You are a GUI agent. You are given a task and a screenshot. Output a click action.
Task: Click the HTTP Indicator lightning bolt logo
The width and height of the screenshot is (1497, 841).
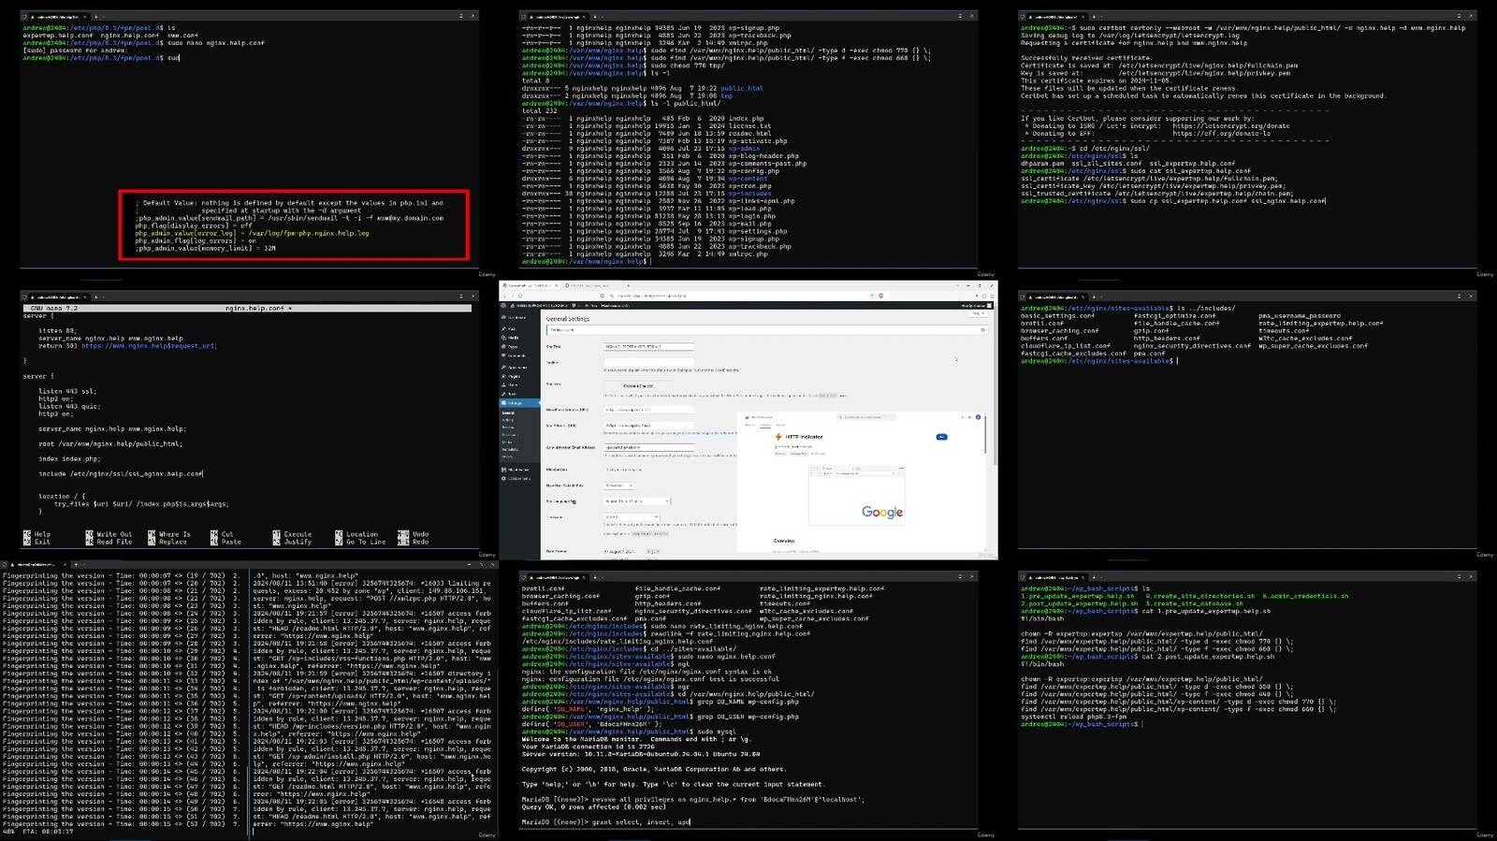coord(778,437)
